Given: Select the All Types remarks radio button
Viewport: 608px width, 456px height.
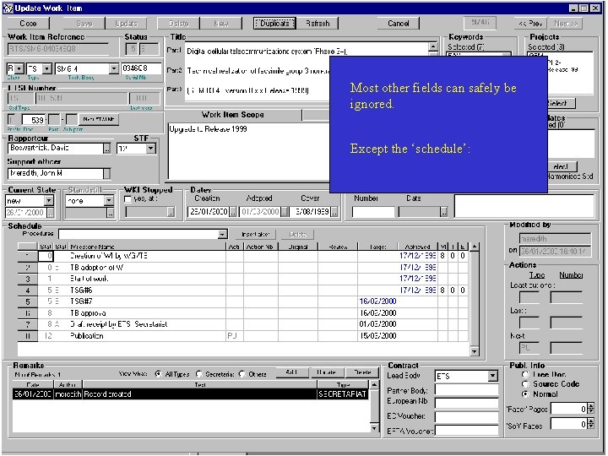Looking at the screenshot, I should [x=158, y=374].
